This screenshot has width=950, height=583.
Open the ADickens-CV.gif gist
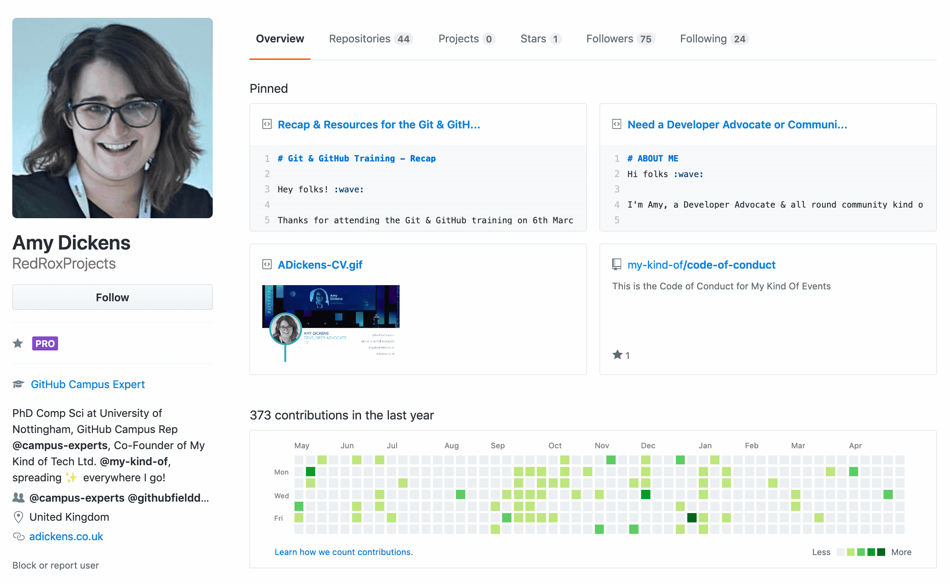320,265
